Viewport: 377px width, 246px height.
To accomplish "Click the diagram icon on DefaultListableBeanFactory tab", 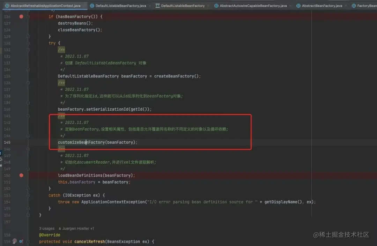I will coord(157,6).
